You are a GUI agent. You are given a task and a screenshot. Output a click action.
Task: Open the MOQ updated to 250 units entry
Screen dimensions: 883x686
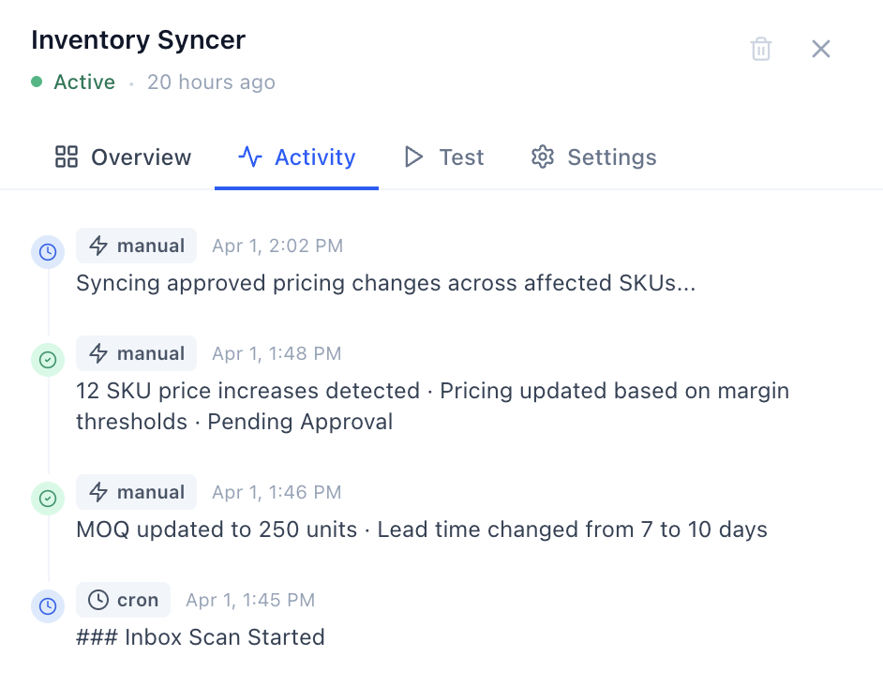click(x=421, y=529)
